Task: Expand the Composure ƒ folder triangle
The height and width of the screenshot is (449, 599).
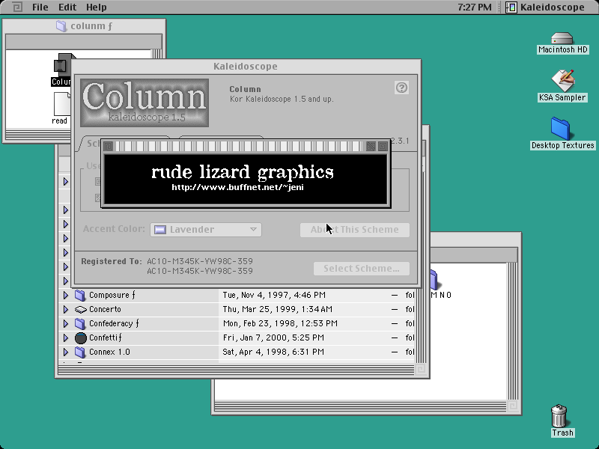Action: pyautogui.click(x=65, y=295)
